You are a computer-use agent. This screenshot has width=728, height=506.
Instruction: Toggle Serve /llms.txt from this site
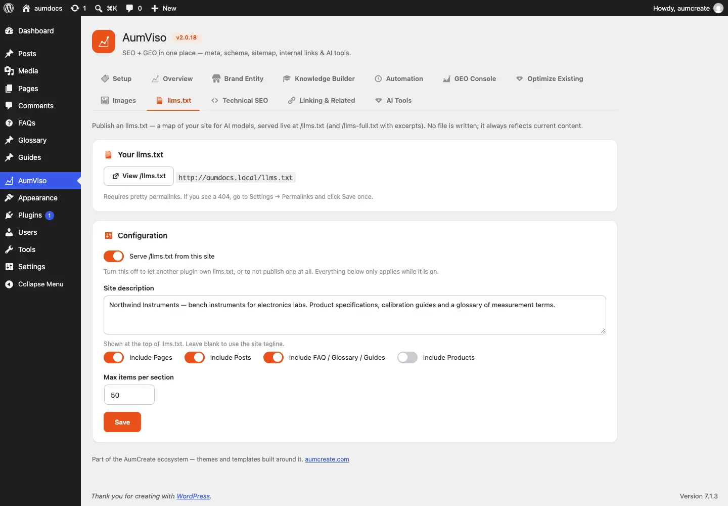pos(114,256)
